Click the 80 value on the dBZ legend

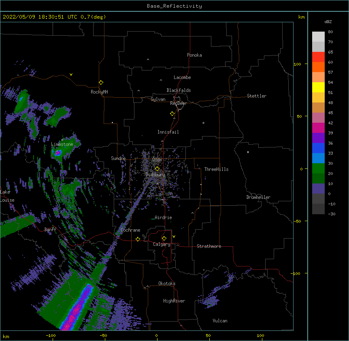pyautogui.click(x=330, y=32)
